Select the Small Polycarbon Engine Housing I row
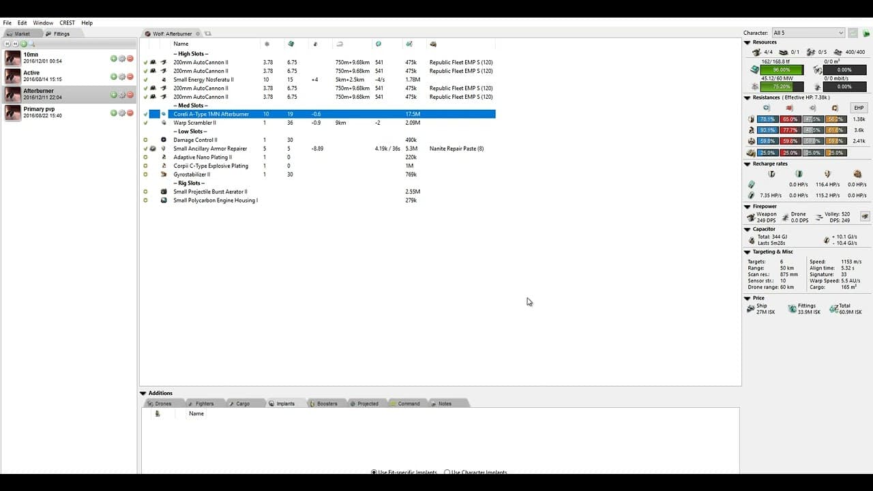The image size is (873, 491). pyautogui.click(x=319, y=200)
